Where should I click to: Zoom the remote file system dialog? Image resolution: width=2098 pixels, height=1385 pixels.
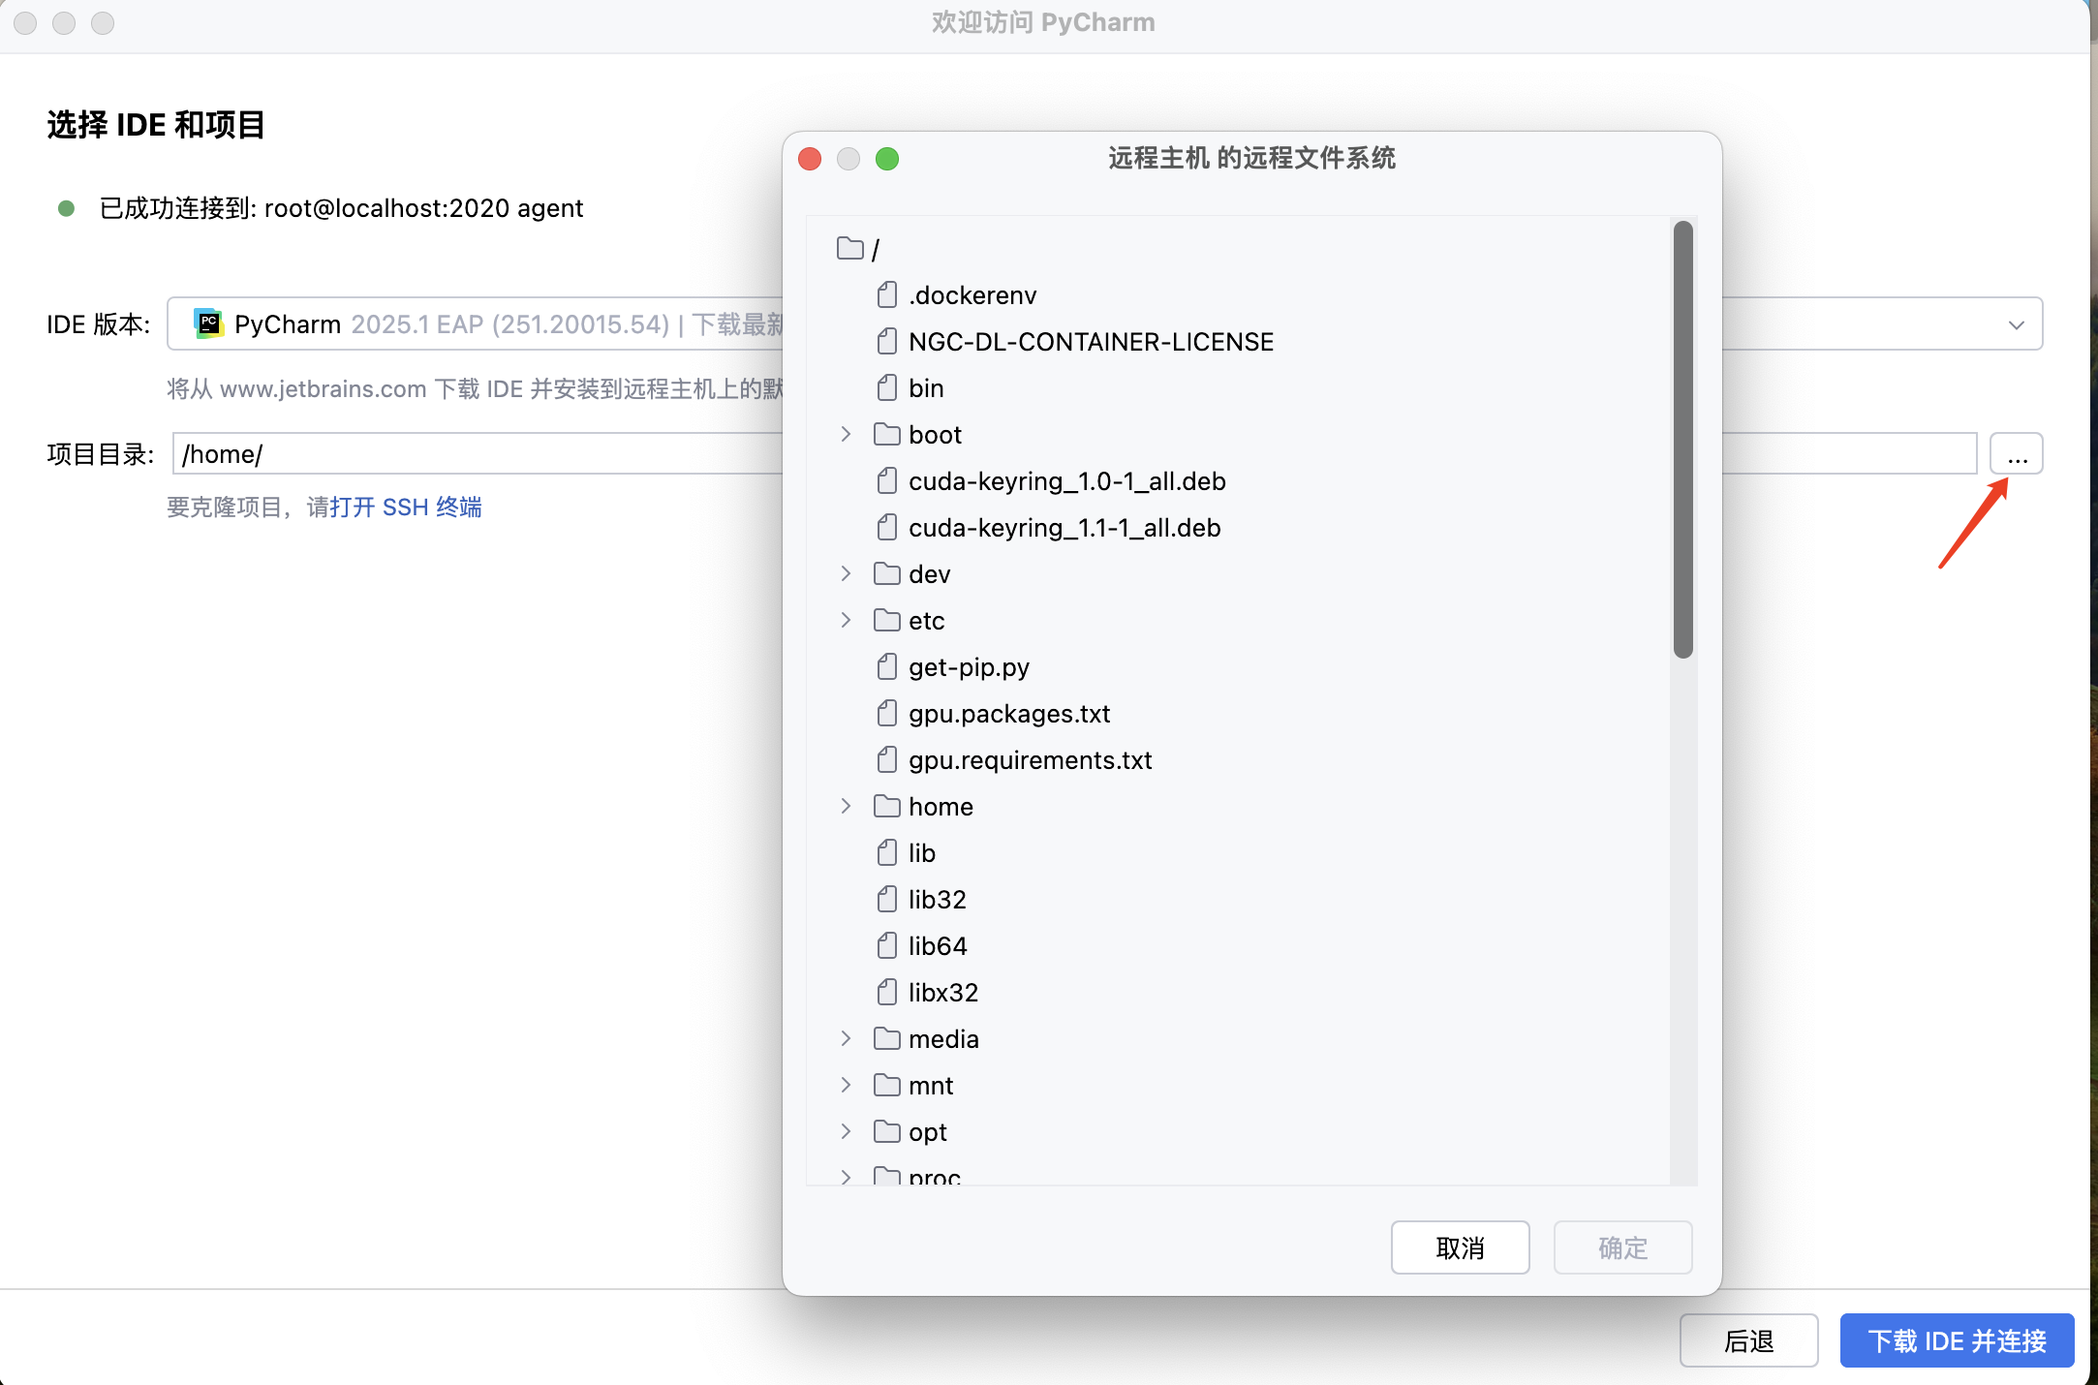coord(887,159)
